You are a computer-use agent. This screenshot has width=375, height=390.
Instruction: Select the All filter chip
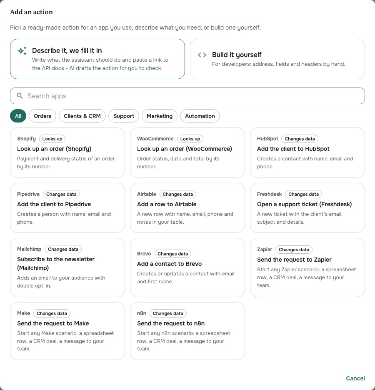click(18, 116)
